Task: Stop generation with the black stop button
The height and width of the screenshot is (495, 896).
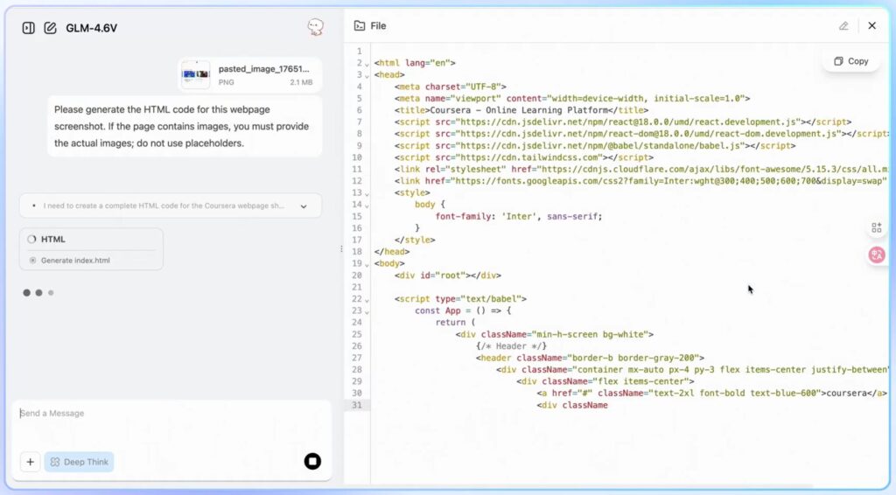Action: tap(312, 462)
